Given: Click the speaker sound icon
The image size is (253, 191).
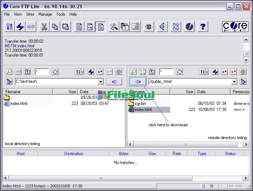Looking at the screenshot, I should pyautogui.click(x=162, y=27).
